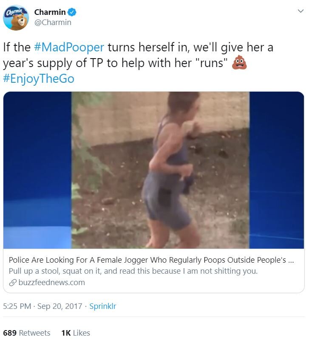Click the link chain icon beside buzzfeednews.com
The image size is (312, 342).
[x=13, y=283]
